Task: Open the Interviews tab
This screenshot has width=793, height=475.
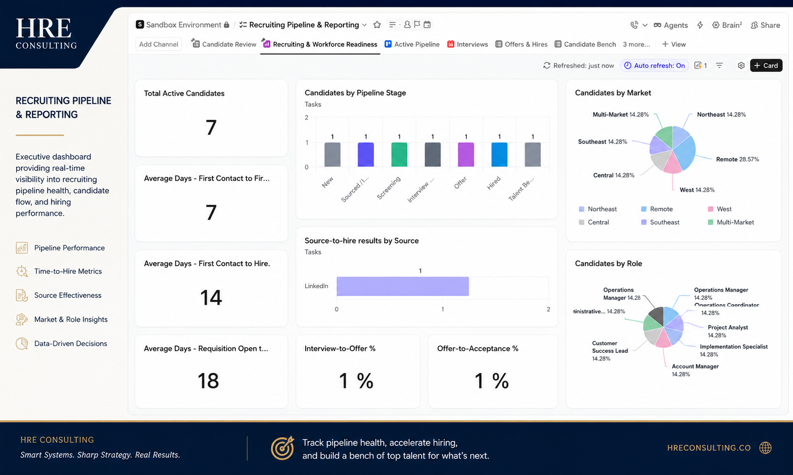Action: (x=468, y=44)
